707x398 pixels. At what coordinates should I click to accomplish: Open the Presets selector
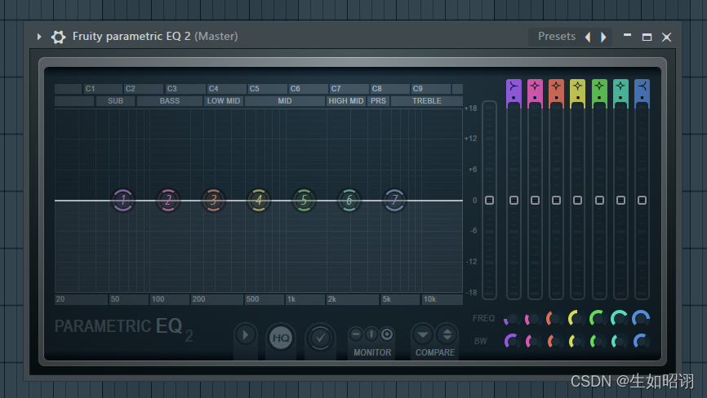click(557, 37)
